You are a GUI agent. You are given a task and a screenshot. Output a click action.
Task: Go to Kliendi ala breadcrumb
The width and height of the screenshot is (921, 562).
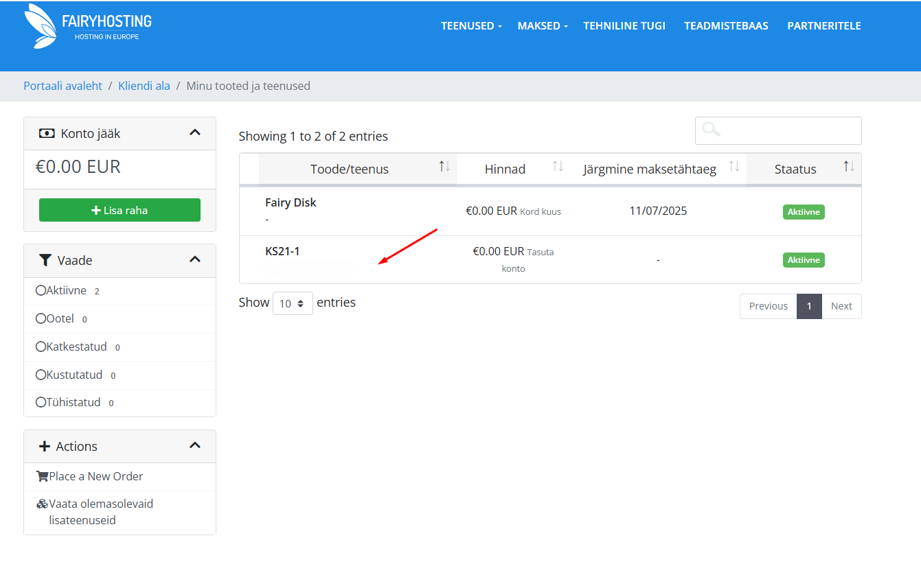(x=144, y=86)
